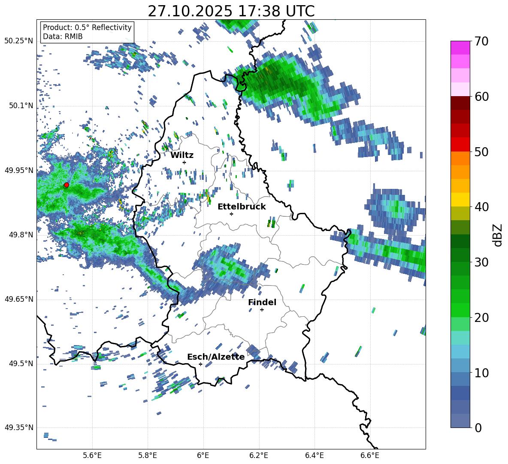
Task: Click the 70 tick label on colorbar
Action: (x=481, y=42)
